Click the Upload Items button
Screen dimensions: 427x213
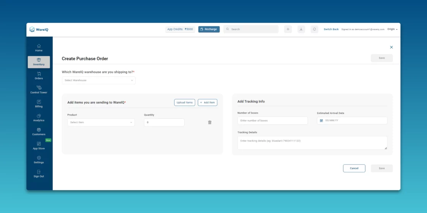coord(185,103)
